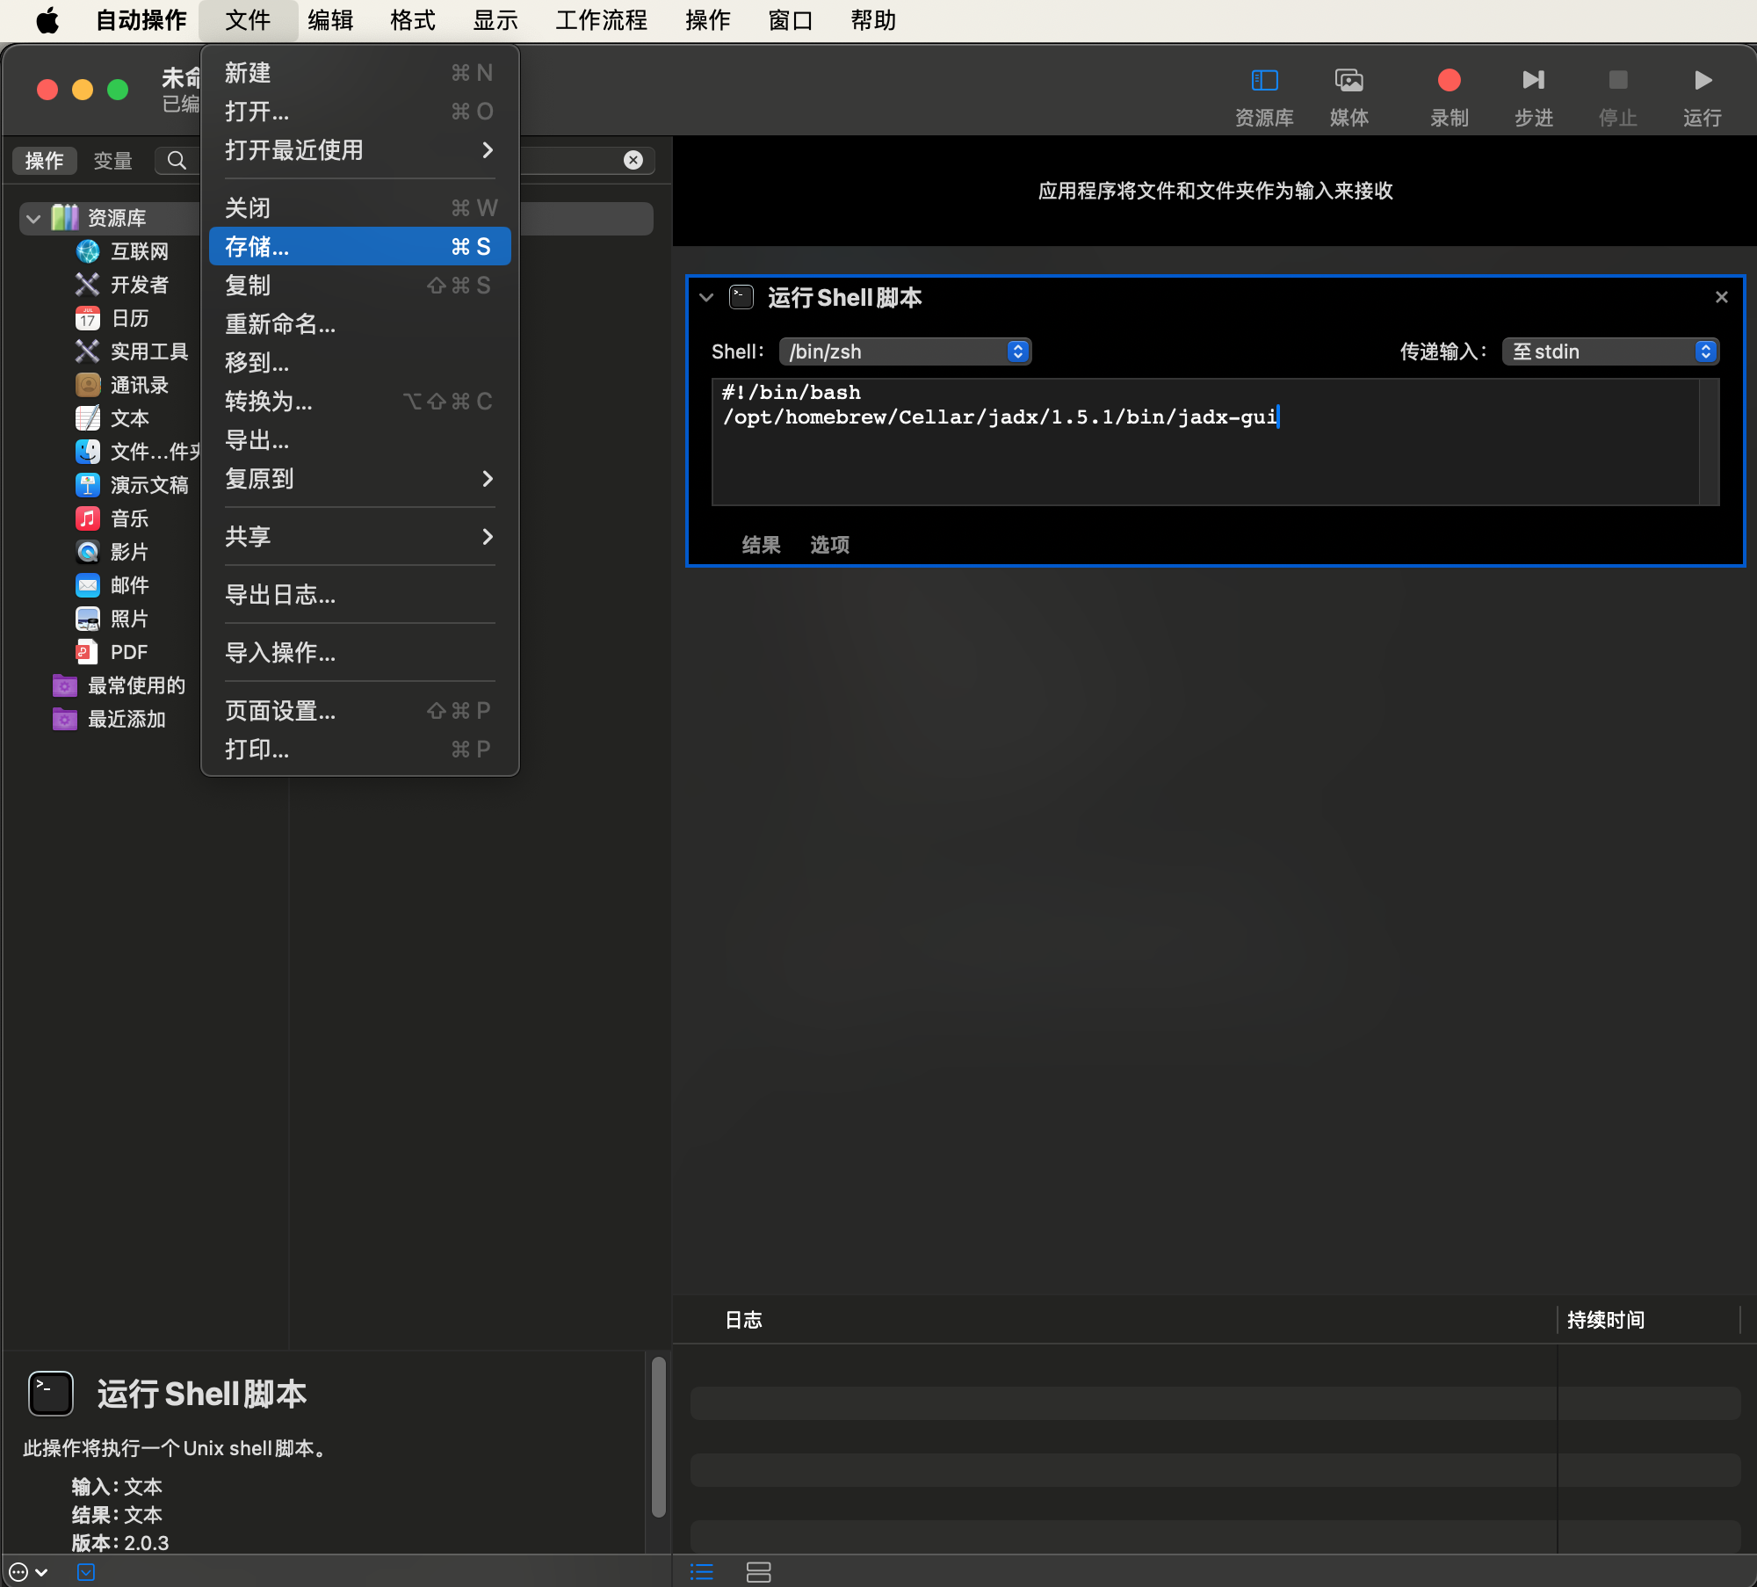Open the 传递输入 stdin dropdown
1757x1587 pixels.
[x=1609, y=351]
